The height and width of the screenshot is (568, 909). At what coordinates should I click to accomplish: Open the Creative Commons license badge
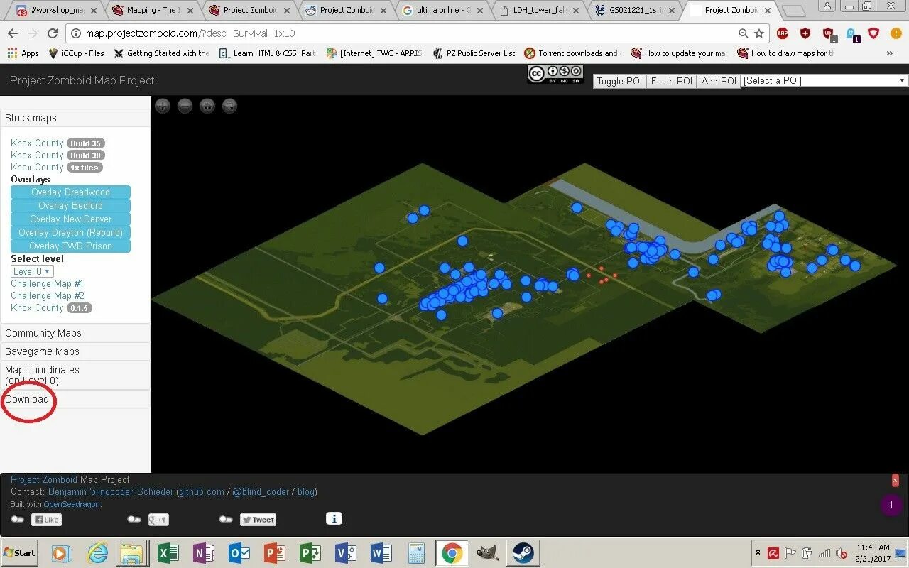pyautogui.click(x=555, y=74)
